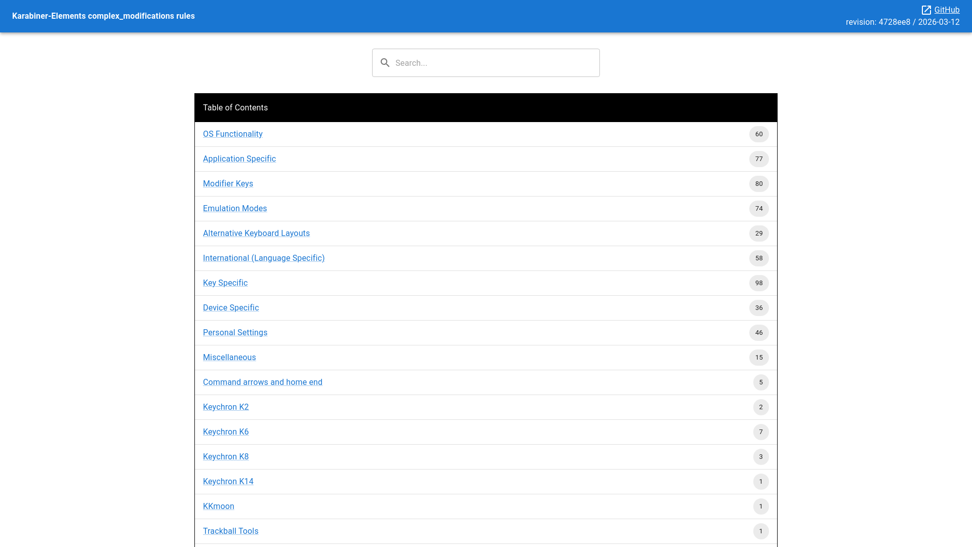Click the 29 badge on Alternative Keyboard Layouts row
Screen dimensions: 972x547
[x=759, y=233]
